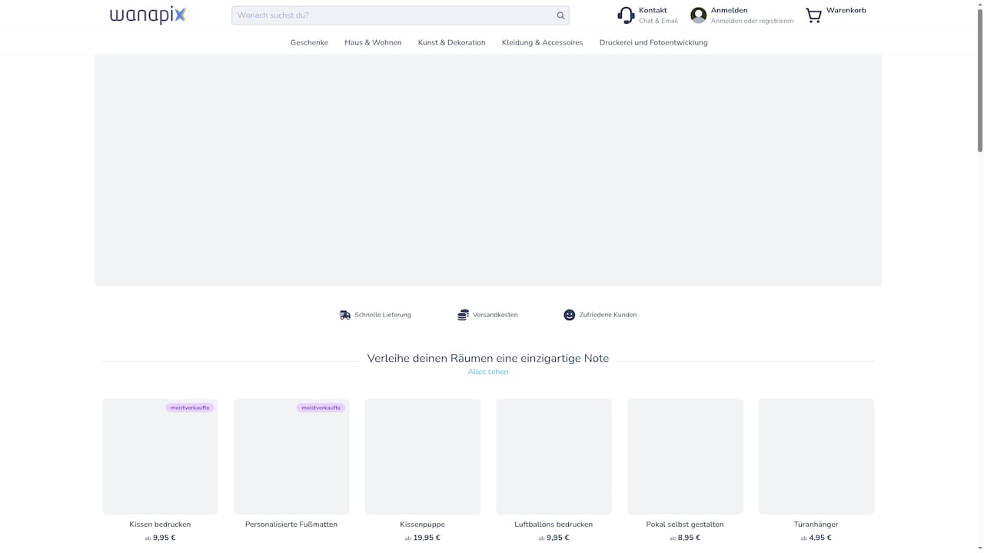Open the Kleidung & Accessoires menu
This screenshot has height=553, width=984.
542,43
